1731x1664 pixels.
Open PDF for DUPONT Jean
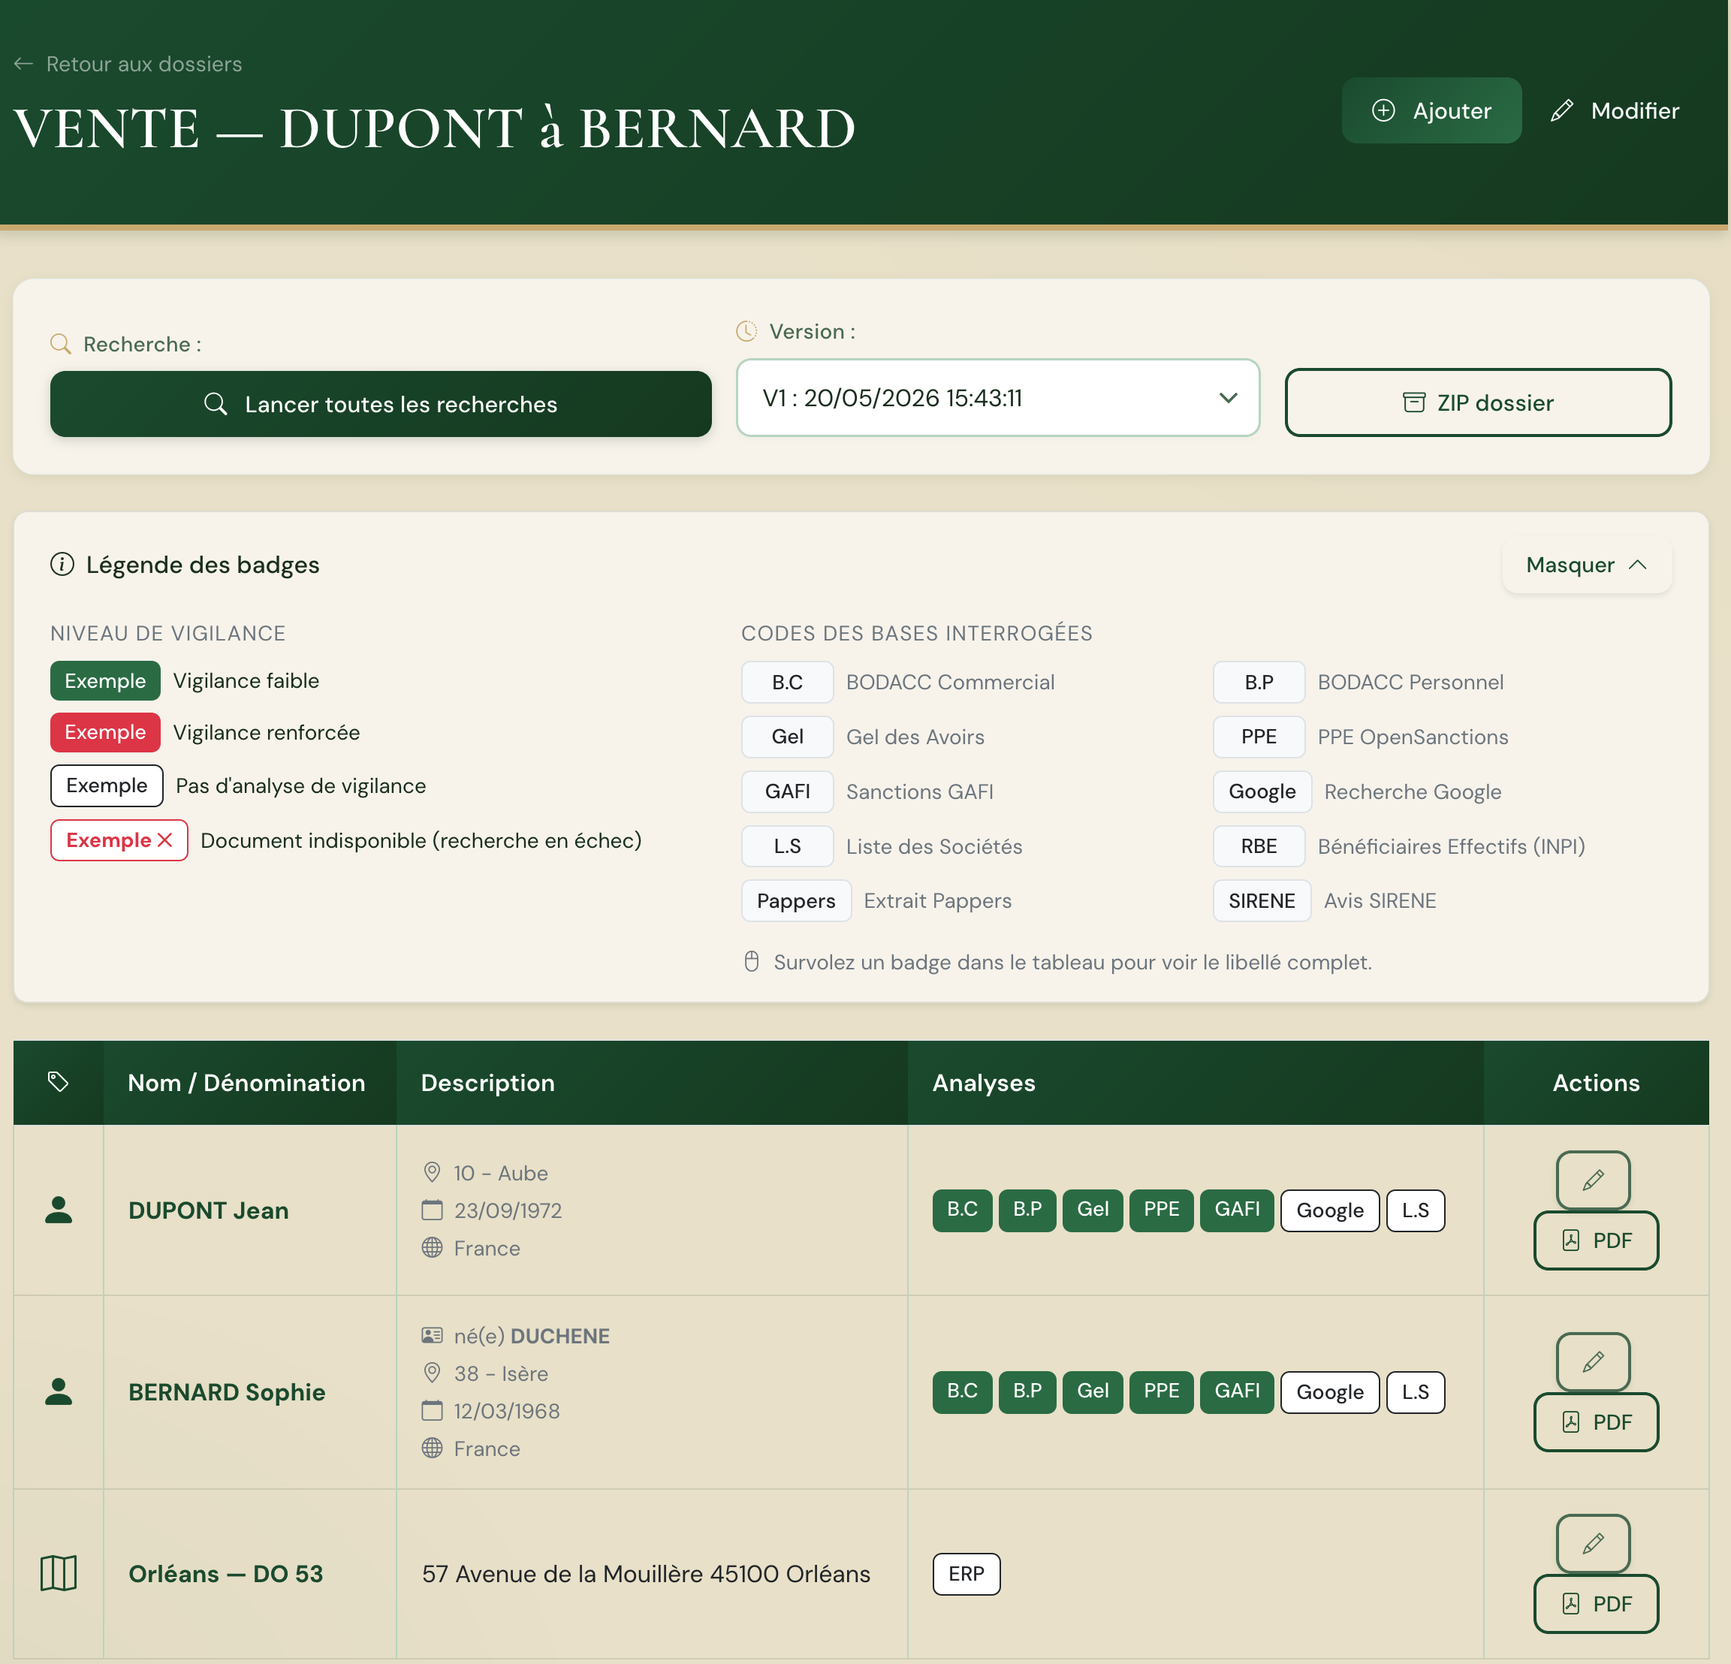click(x=1596, y=1240)
